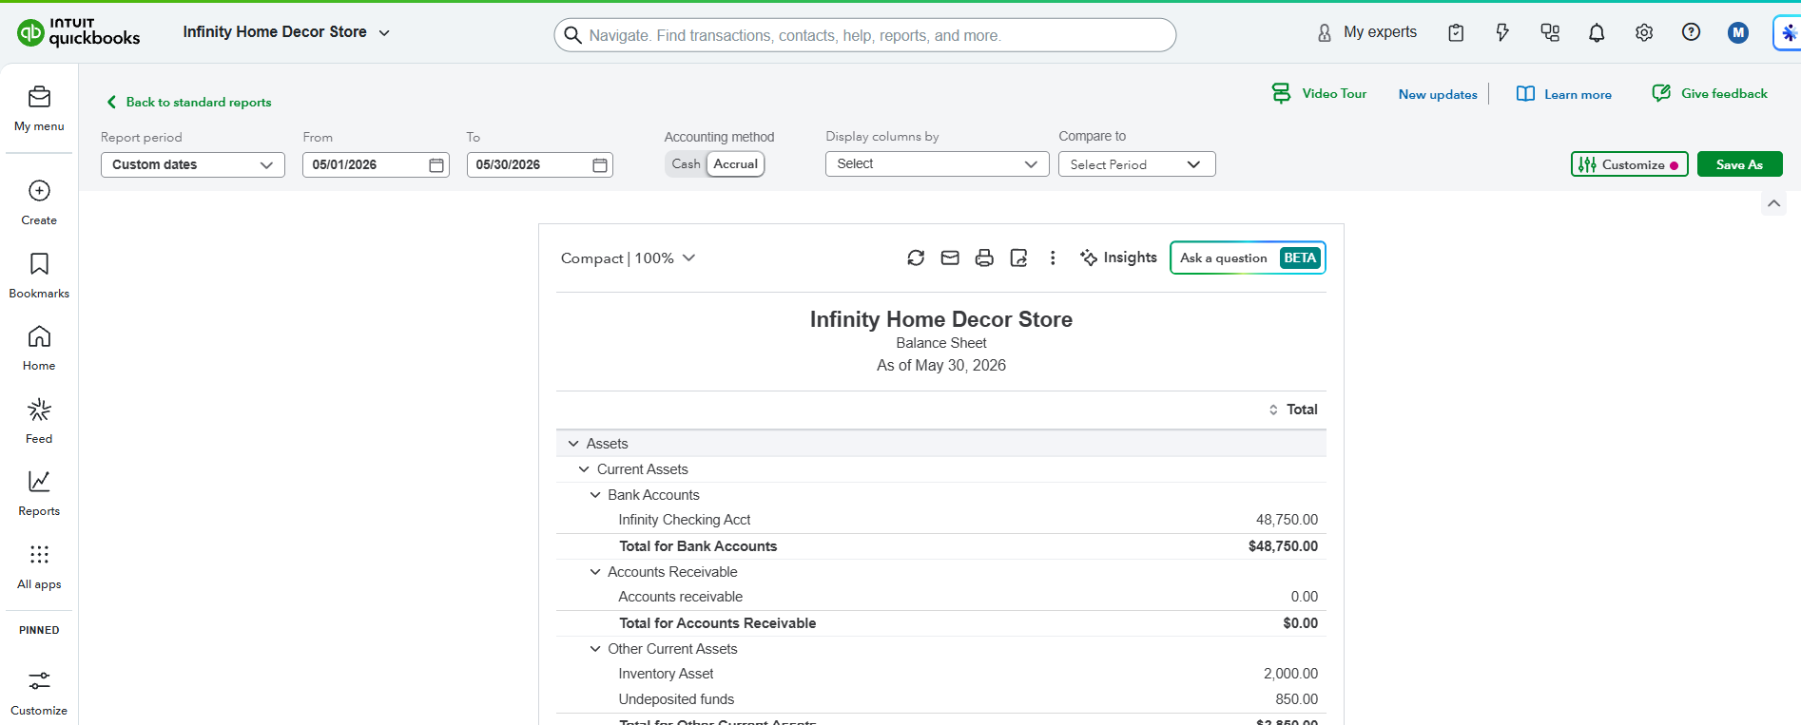
Task: Switch accounting method to Cash
Action: [x=686, y=164]
